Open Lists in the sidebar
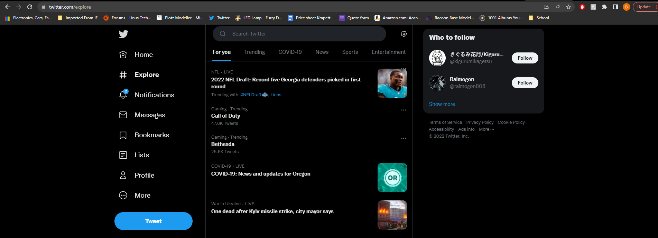 tap(134, 155)
